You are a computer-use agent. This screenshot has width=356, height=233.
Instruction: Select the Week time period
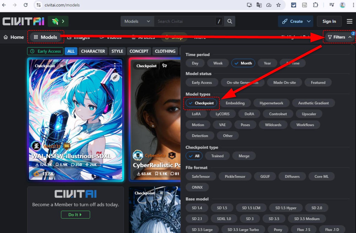[x=218, y=63]
